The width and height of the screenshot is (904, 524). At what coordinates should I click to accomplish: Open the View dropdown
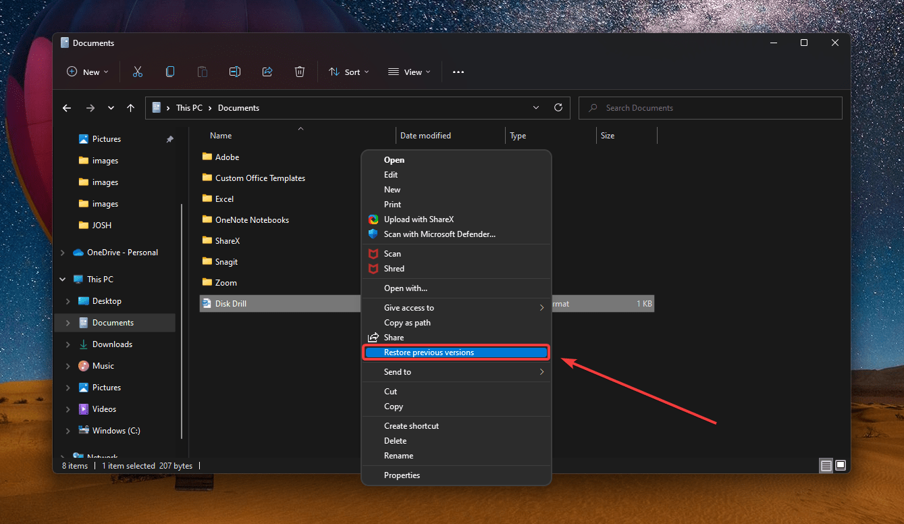(409, 72)
